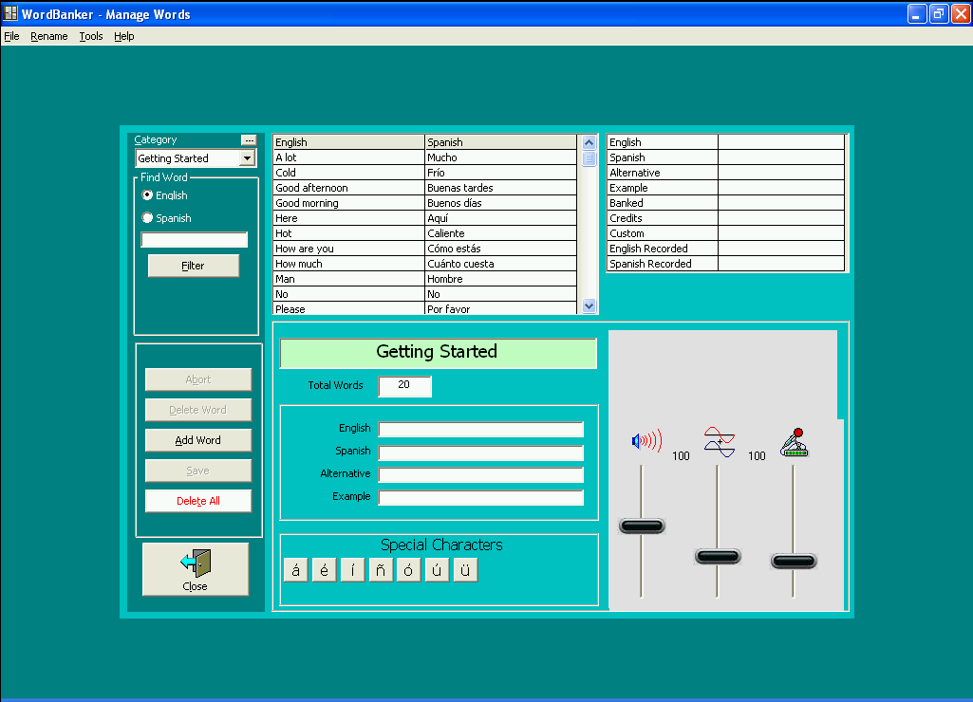Insert special character ü
The image size is (973, 702).
465,570
